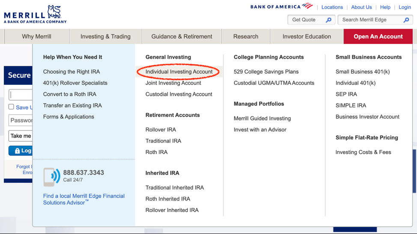Toggle the Save User ID checkbox

pos(11,107)
